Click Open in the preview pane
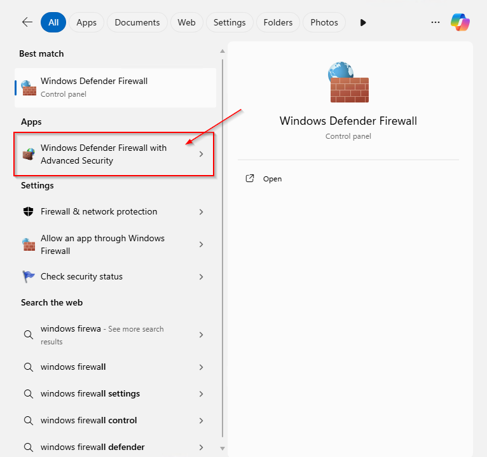 tap(272, 179)
